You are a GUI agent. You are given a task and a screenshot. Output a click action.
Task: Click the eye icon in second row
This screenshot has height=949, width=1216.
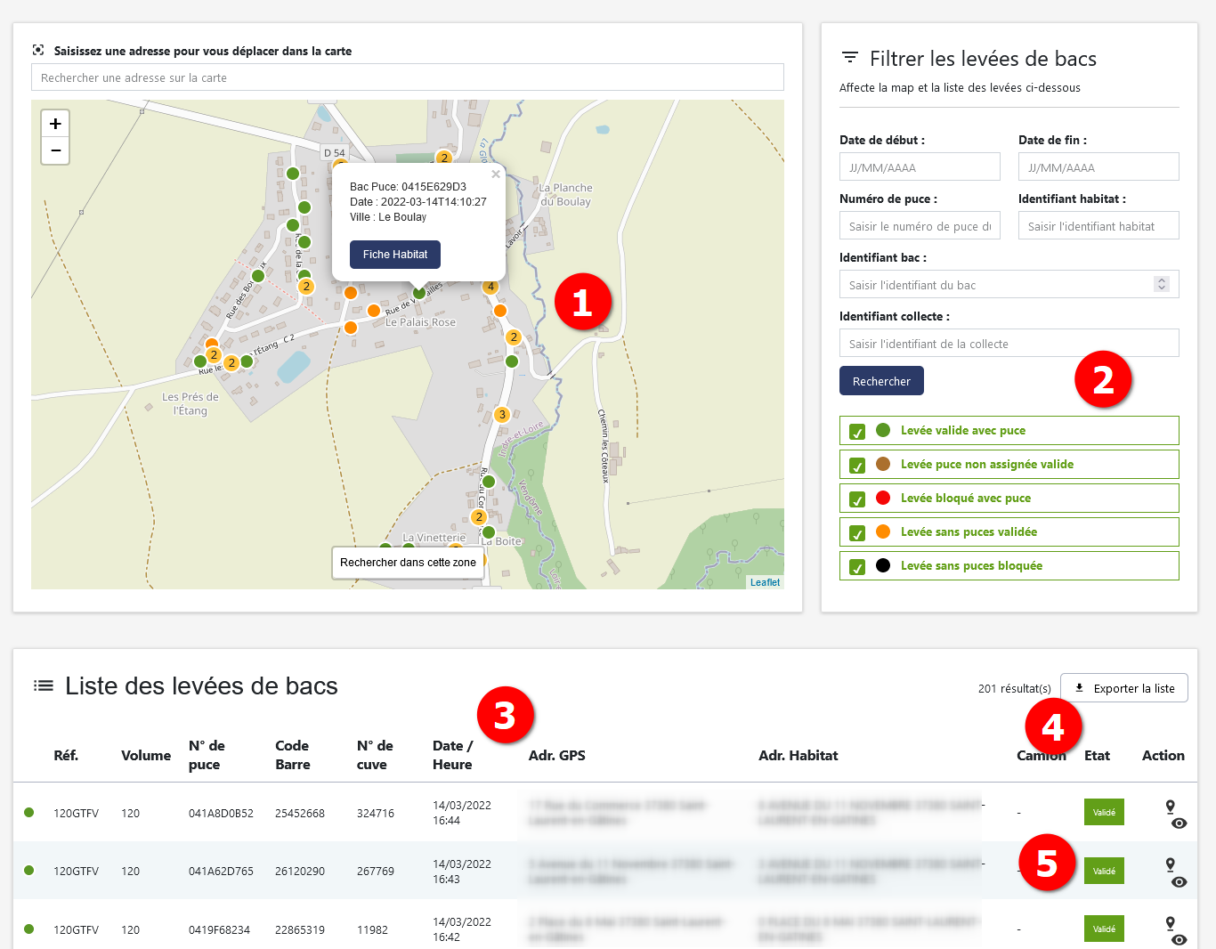(1179, 882)
